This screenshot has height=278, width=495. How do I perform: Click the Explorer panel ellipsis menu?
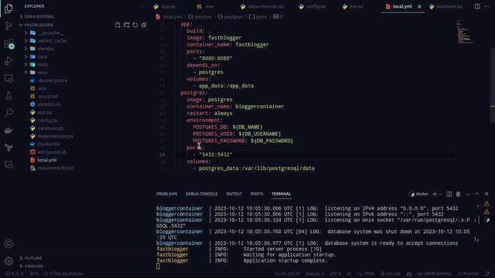140,6
